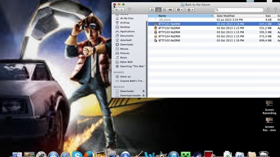Open Applications in the sidebar
Screen dimensions: 280x157
click(127, 31)
